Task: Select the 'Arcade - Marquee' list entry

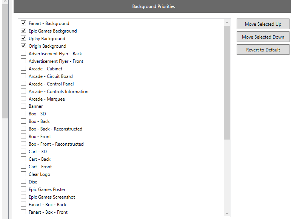Action: coord(46,99)
